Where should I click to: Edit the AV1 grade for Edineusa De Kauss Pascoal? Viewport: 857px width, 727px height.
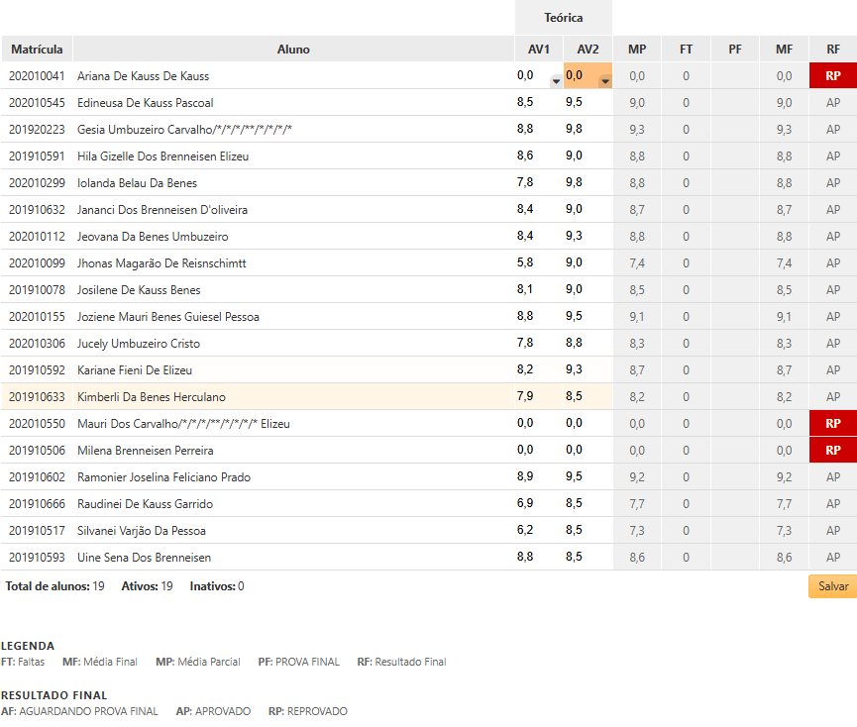coord(526,102)
